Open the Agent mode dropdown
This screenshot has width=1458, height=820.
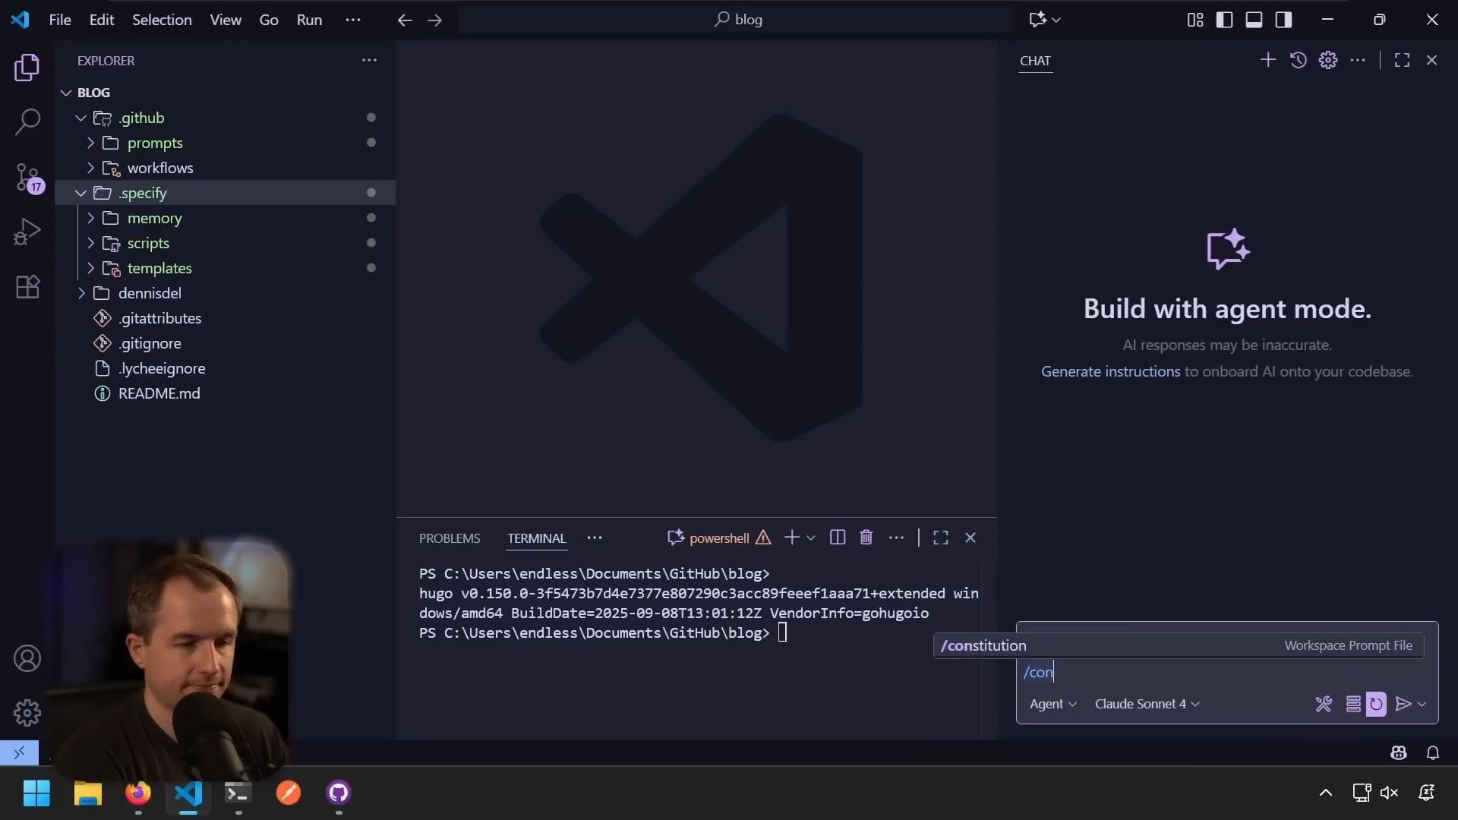(1052, 704)
